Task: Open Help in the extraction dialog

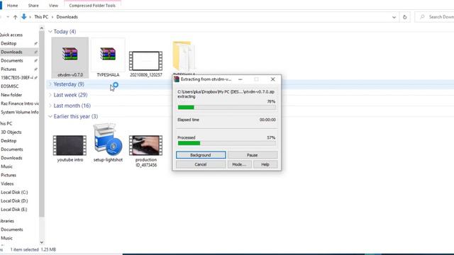Action: 265,164
